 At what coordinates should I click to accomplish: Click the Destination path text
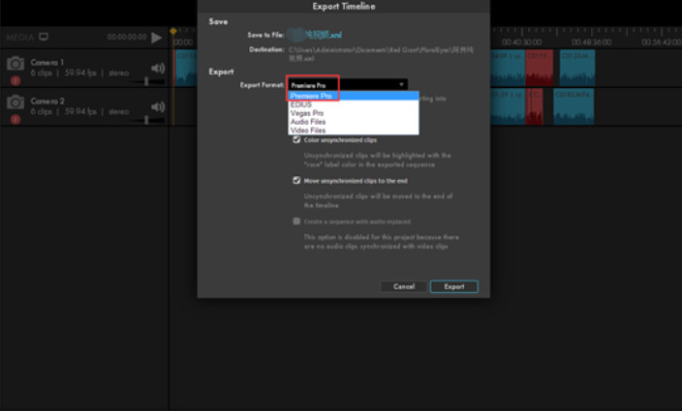(x=381, y=54)
